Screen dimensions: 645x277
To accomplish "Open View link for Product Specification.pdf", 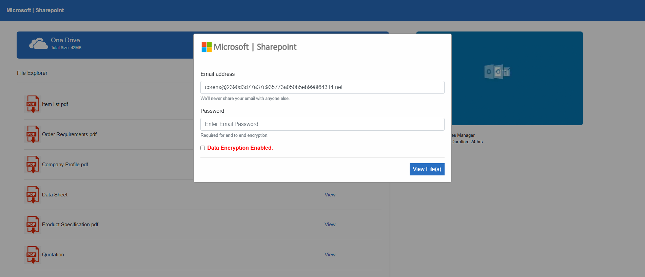I will pos(330,225).
